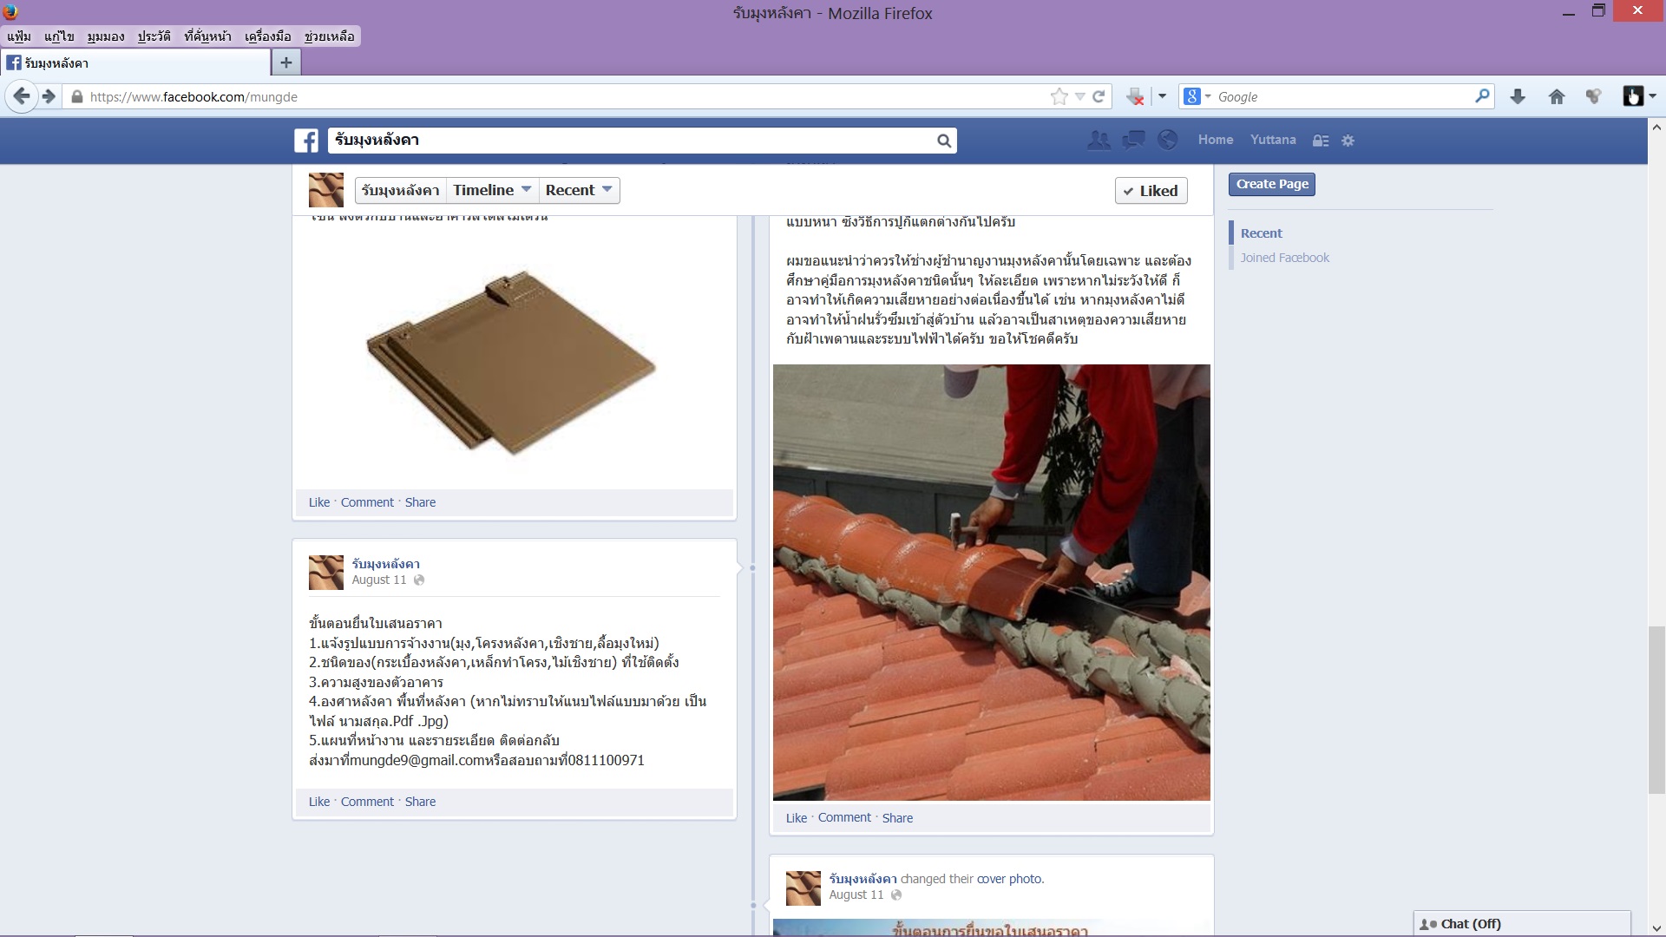Expand the Recent dropdown
This screenshot has height=937, width=1666.
[579, 190]
